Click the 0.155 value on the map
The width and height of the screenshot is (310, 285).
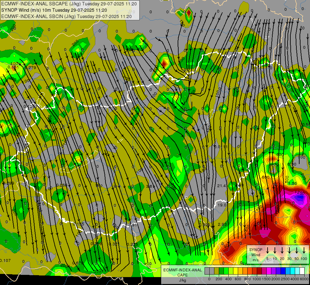pyautogui.click(x=79, y=224)
